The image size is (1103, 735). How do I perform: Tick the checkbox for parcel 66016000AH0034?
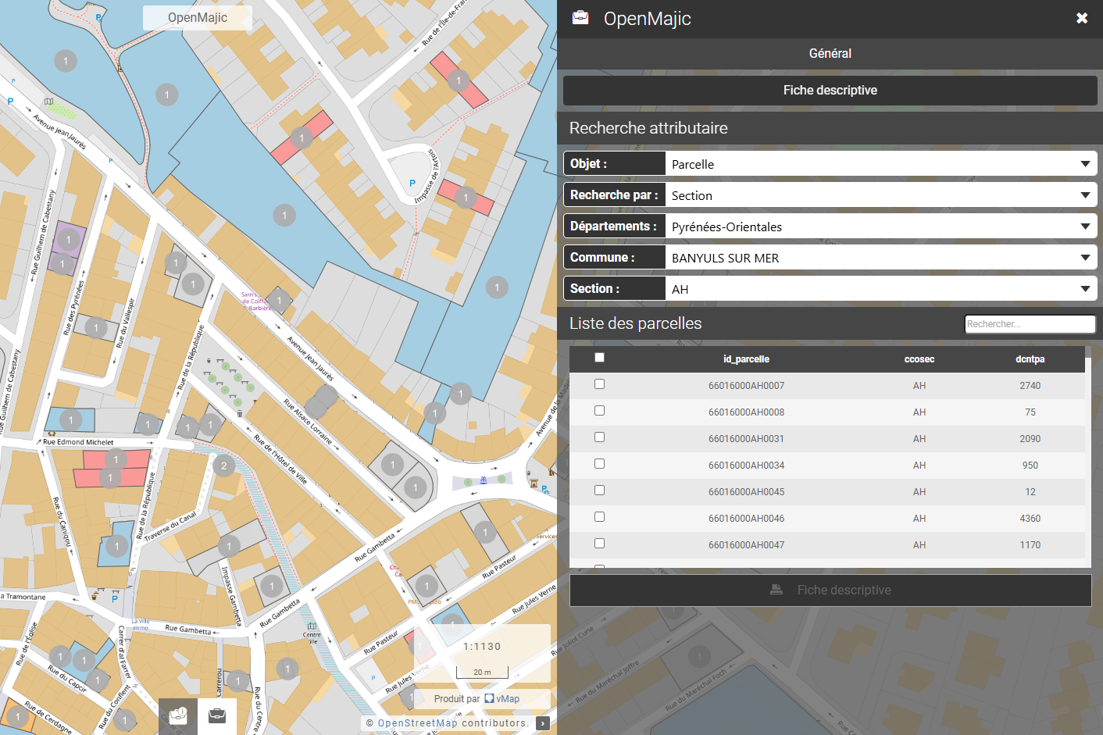(x=599, y=464)
